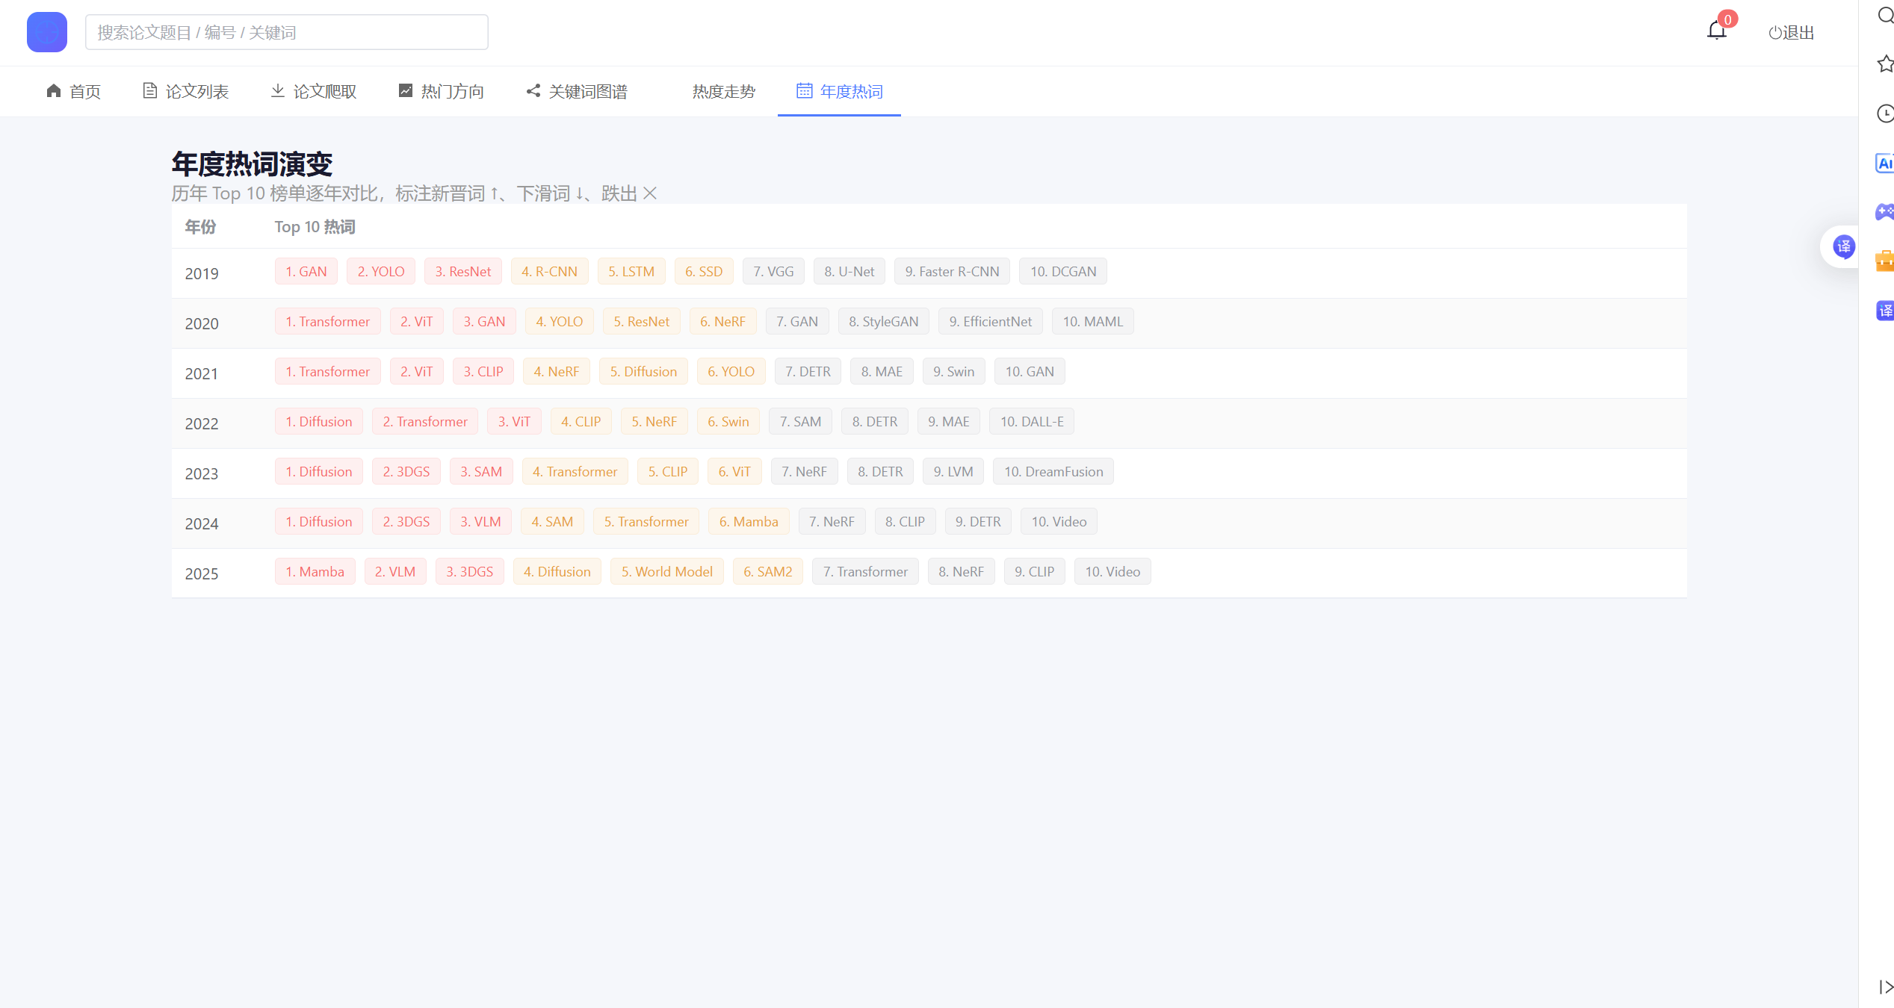Switch to the 热门方向 tab
Screen dimensions: 1894x1008
tap(442, 91)
